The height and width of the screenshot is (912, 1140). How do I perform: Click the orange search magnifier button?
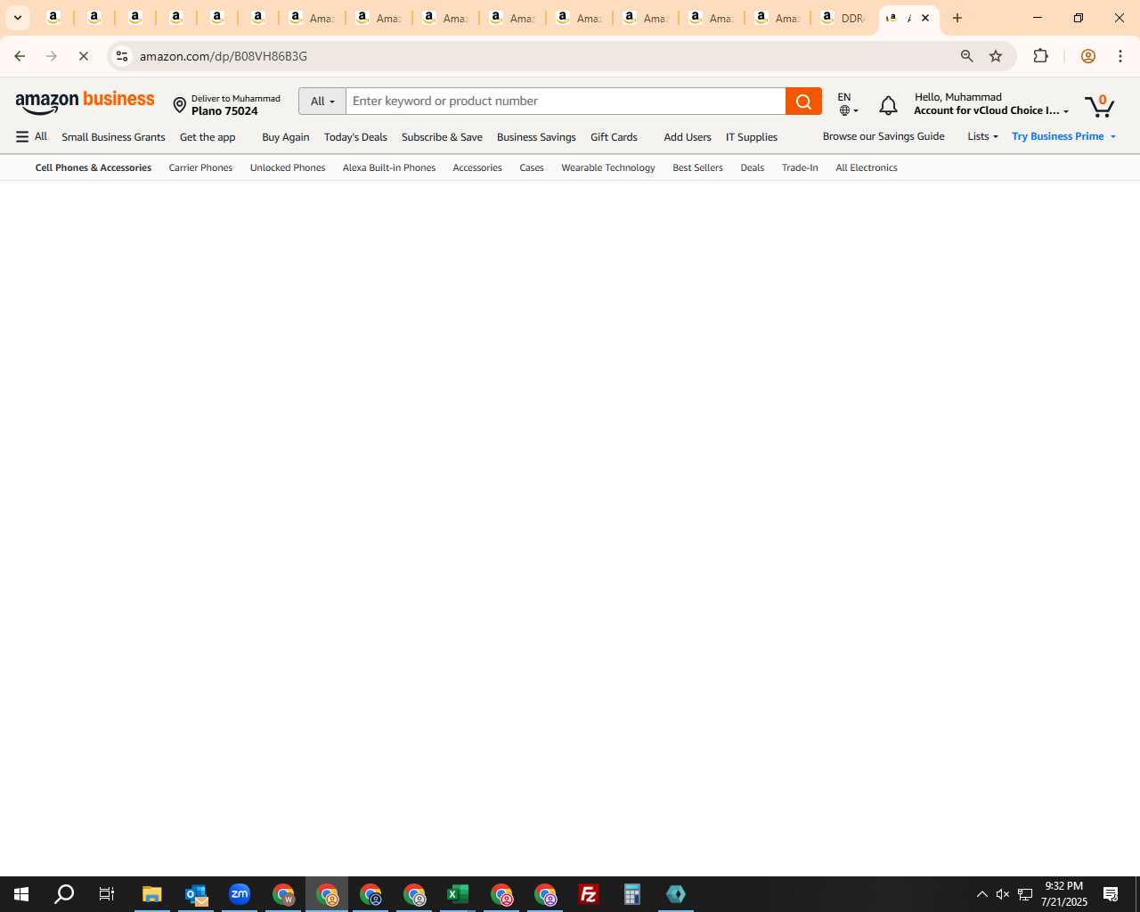[x=803, y=102]
